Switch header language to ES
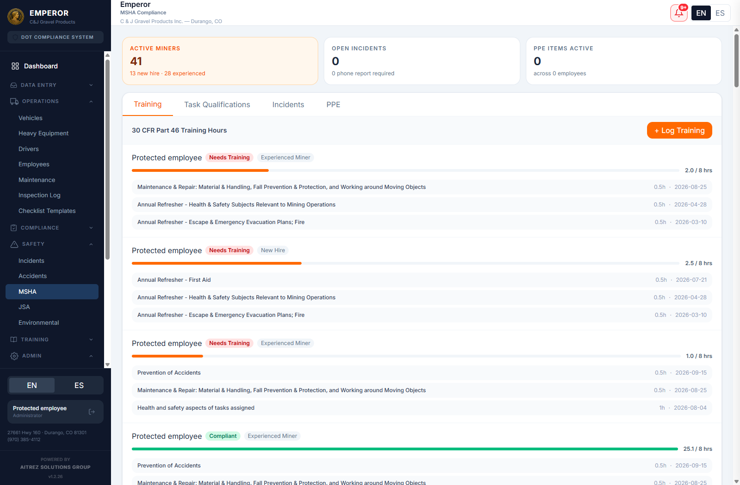Image resolution: width=740 pixels, height=485 pixels. pos(720,13)
